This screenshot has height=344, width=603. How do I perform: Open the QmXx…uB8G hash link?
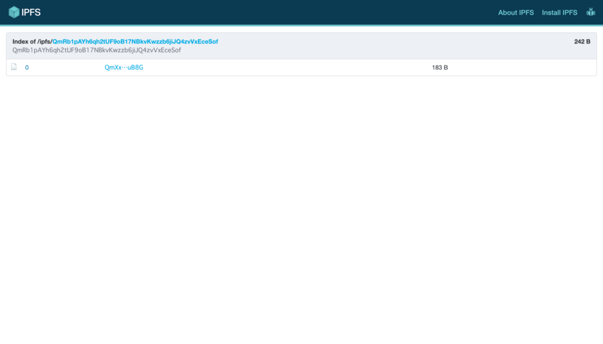pos(124,68)
